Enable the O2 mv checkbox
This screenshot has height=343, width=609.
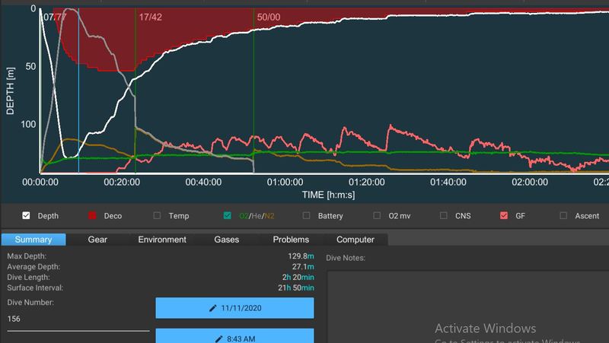click(x=377, y=216)
